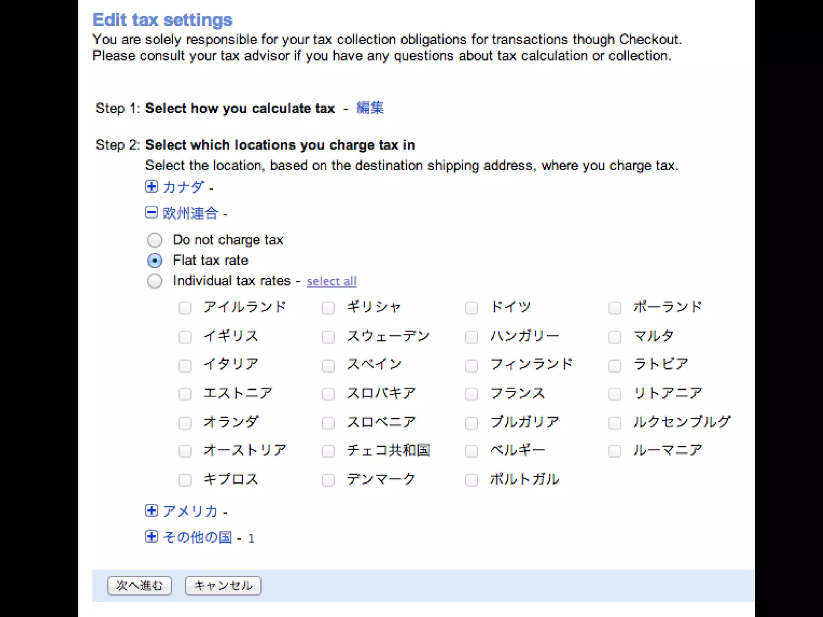Check the アイルランド checkbox
Screen dimensions: 823x617
coord(185,308)
